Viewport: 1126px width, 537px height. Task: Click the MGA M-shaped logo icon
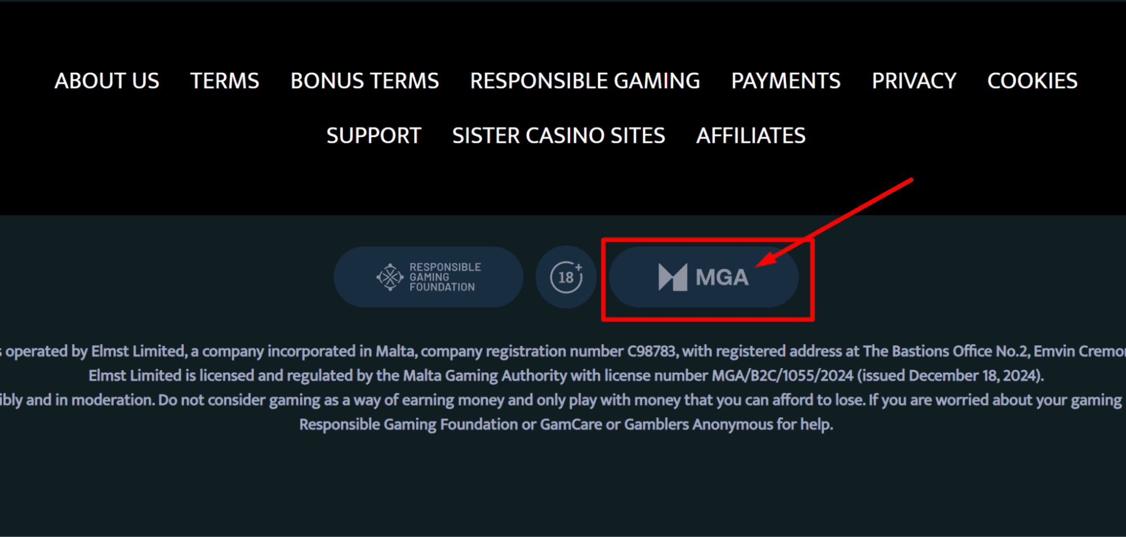[x=673, y=277]
